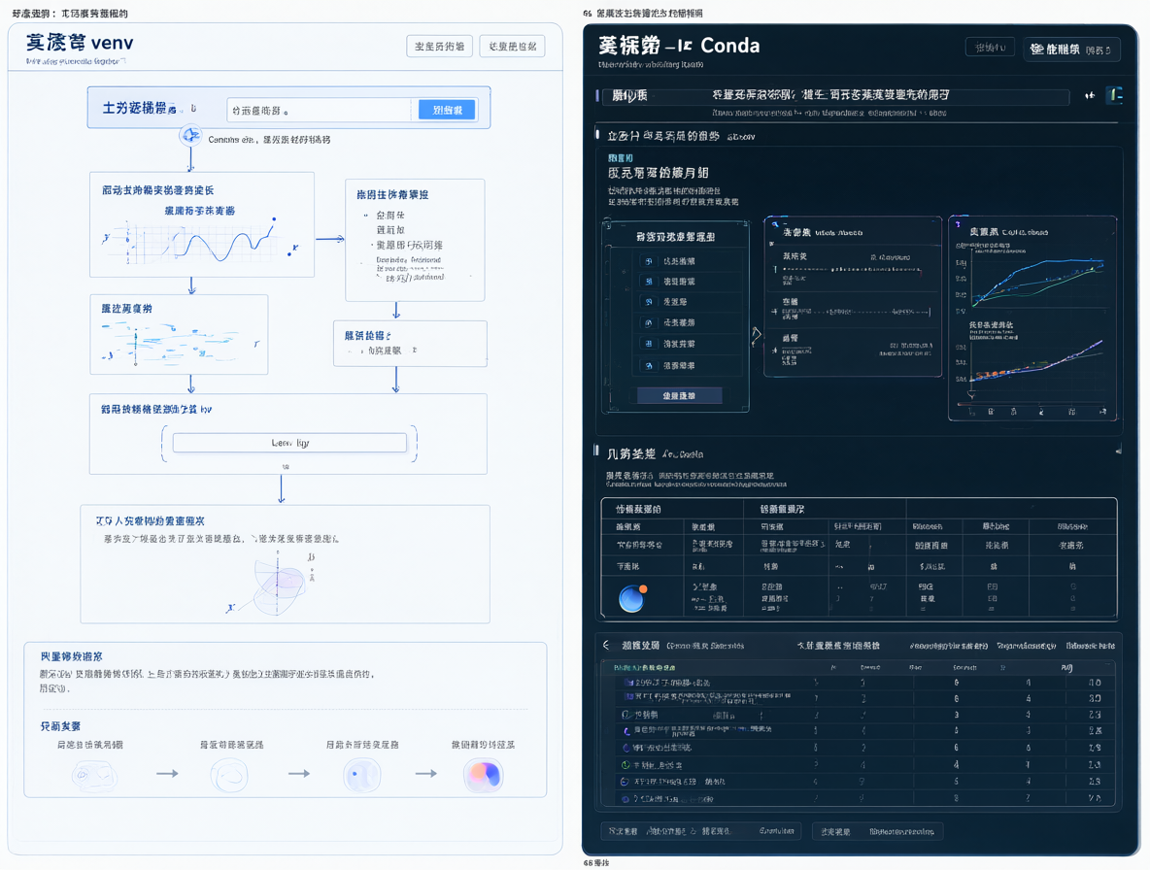The width and height of the screenshot is (1150, 870).
Task: Click the first row icon in the Conda list card
Action: tap(649, 261)
